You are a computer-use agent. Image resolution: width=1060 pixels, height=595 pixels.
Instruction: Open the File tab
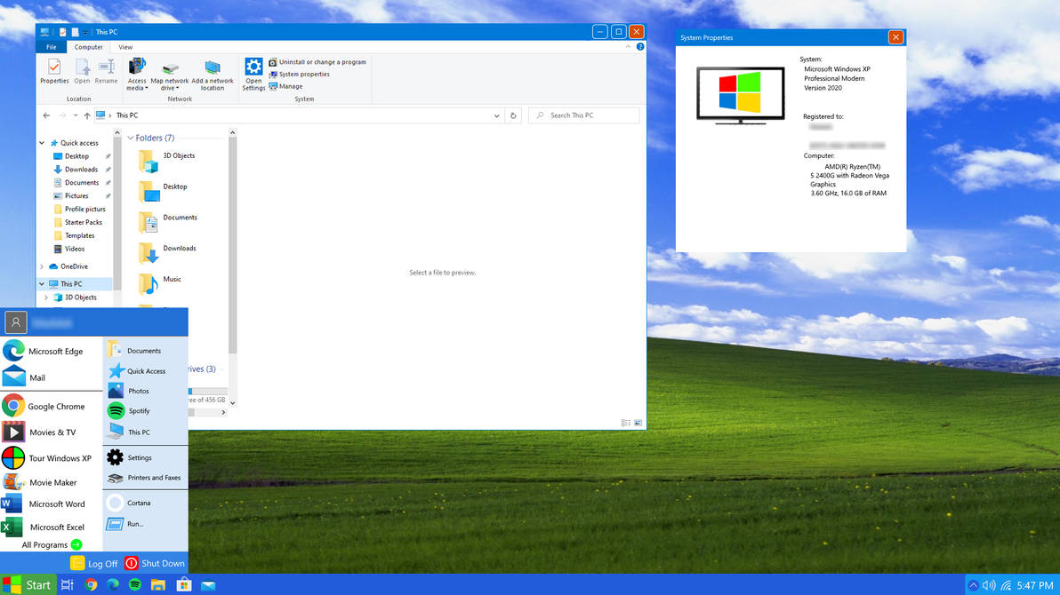pos(52,47)
